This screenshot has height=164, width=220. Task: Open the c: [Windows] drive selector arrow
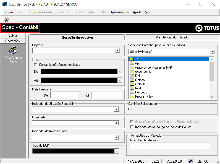coord(213,52)
